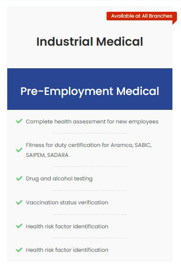
Task: Open the Available at All Branches badge
Action: click(x=142, y=16)
